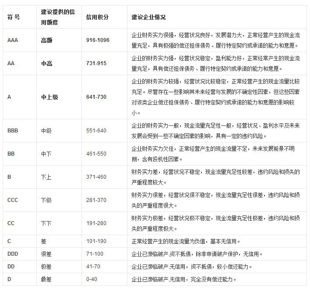Click the 建议企业情况 column header
This screenshot has width=310, height=288.
[148, 17]
